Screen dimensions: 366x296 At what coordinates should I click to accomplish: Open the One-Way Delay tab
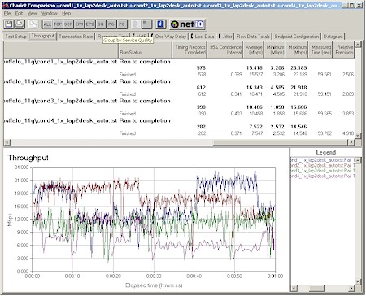[171, 37]
